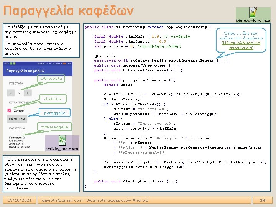Click the 'double axia;' declaration
Image resolution: width=276 pixels, height=207 pixels.
click(x=118, y=85)
